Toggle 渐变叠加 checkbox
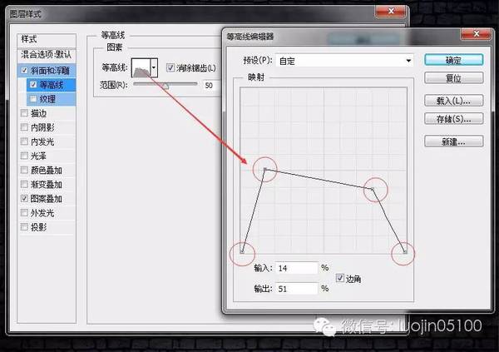499x352 pixels. [x=24, y=185]
